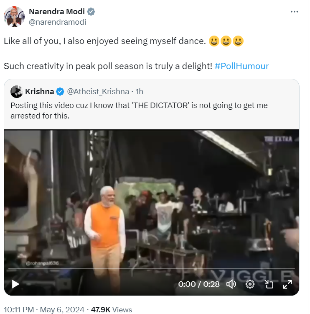Open the quoted tweet text by Krishna
Viewport: 310px width, 314px height.
[x=139, y=110]
